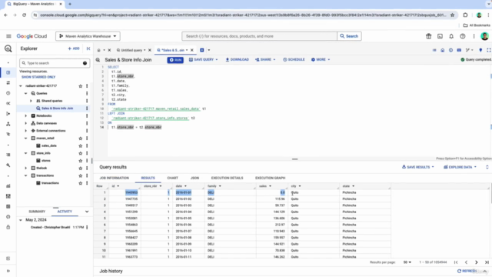Click the search help icon in Explorer

(x=85, y=63)
